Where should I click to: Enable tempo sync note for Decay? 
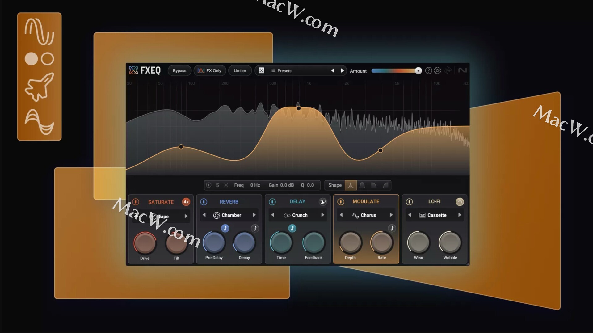pyautogui.click(x=255, y=228)
